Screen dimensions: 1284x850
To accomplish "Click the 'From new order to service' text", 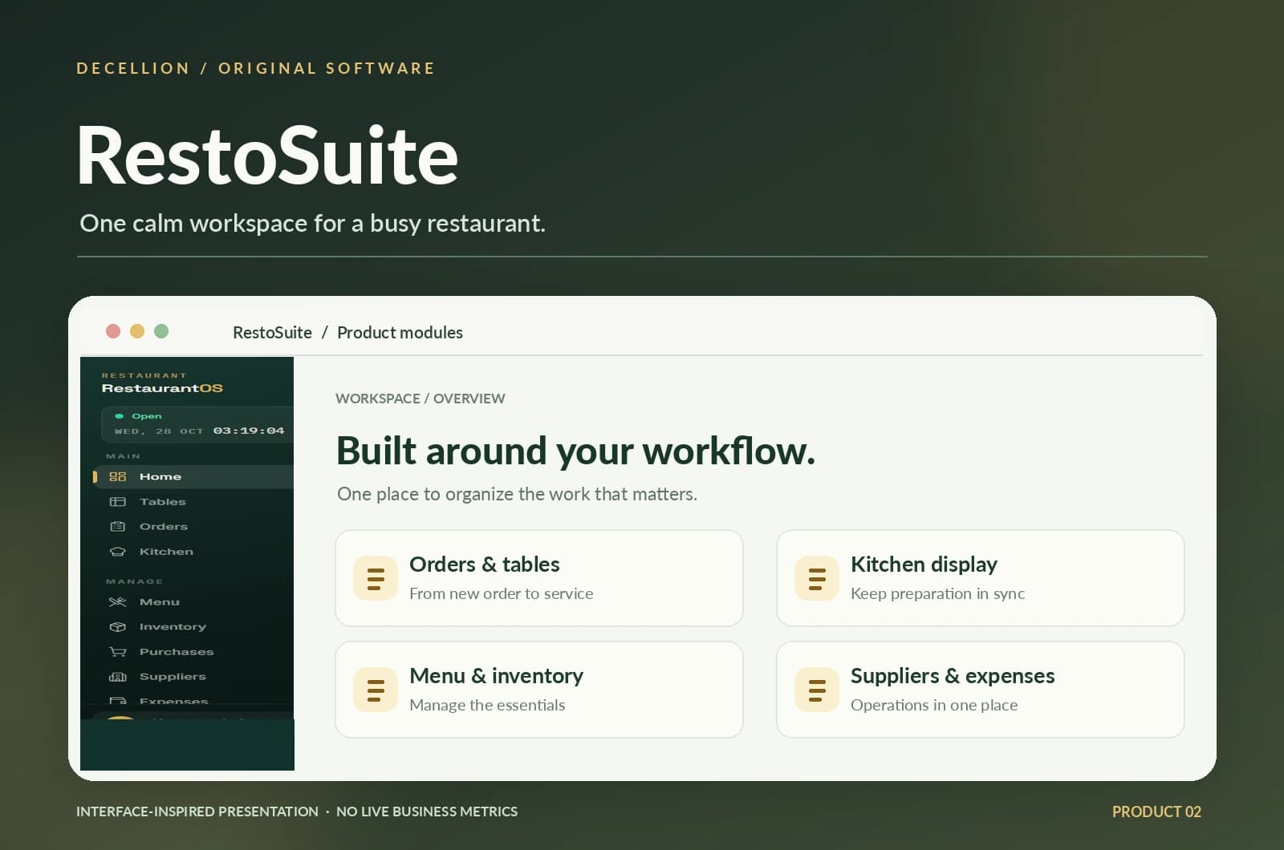I will coord(502,593).
